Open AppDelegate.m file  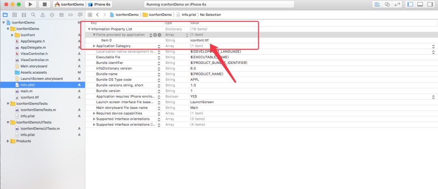tap(33, 47)
